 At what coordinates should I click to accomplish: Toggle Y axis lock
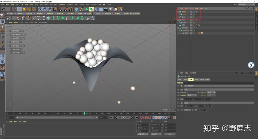coord(45,9)
